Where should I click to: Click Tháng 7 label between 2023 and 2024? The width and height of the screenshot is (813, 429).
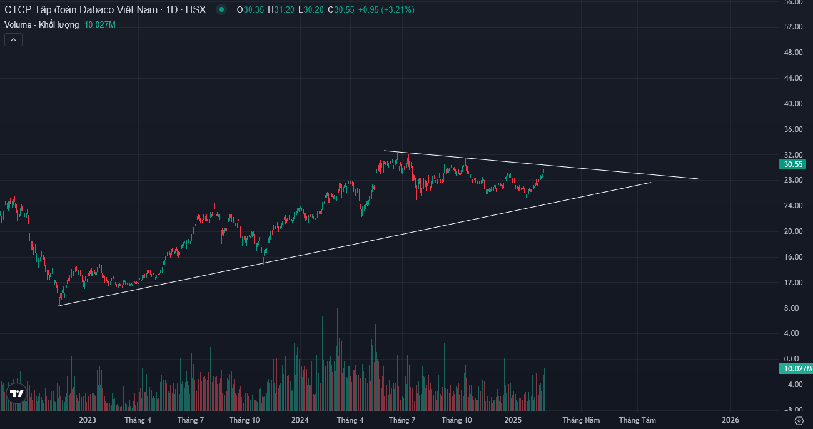(x=191, y=420)
